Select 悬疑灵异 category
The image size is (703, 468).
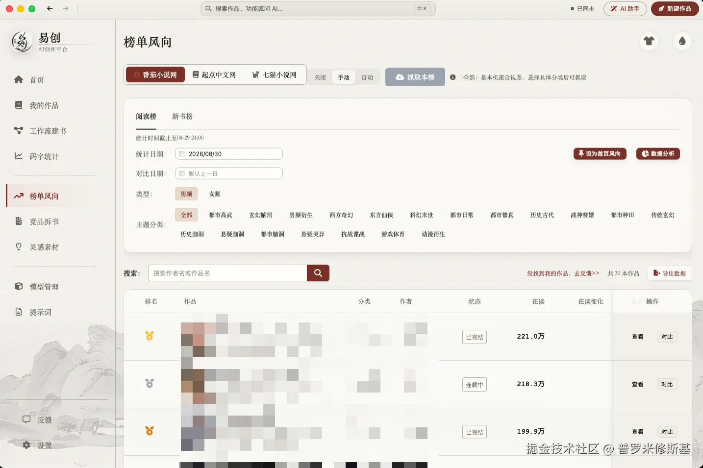pyautogui.click(x=313, y=234)
